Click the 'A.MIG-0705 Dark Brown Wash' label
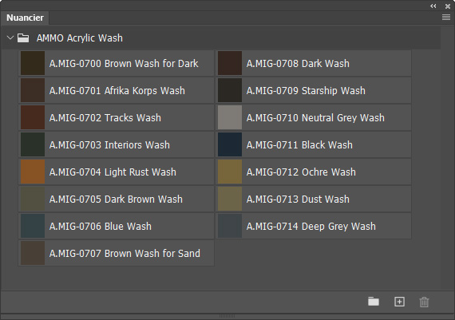The height and width of the screenshot is (320, 455). [116, 199]
